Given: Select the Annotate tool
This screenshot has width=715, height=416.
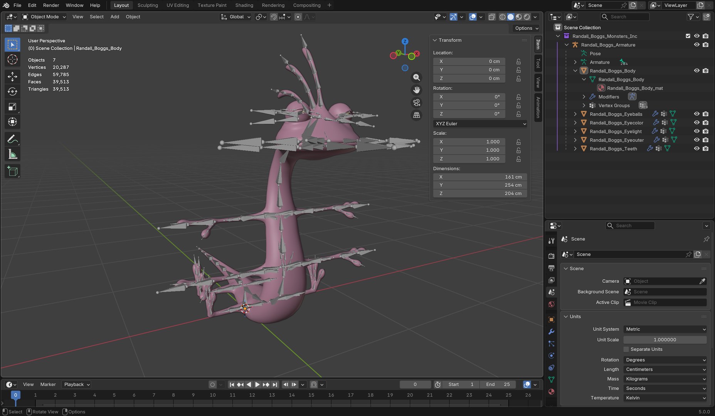Looking at the screenshot, I should click(12, 139).
